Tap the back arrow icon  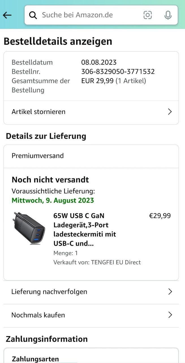pos(7,15)
